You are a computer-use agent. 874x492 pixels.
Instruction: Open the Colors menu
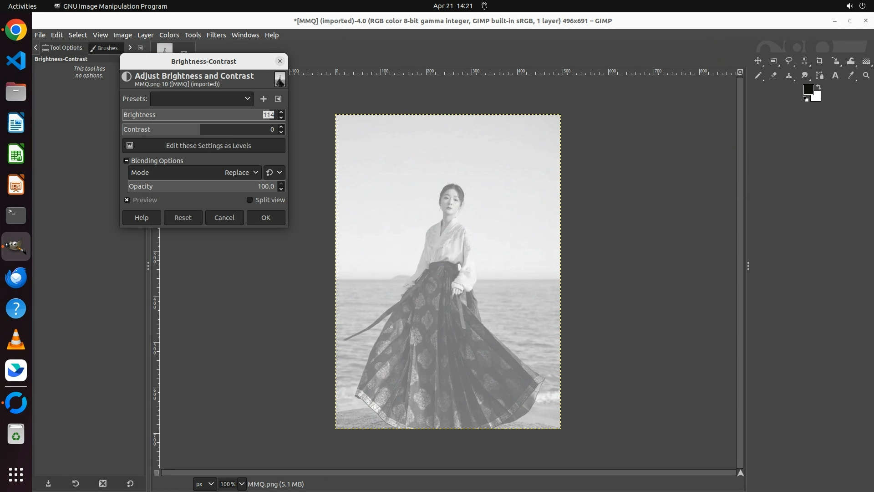click(x=169, y=35)
